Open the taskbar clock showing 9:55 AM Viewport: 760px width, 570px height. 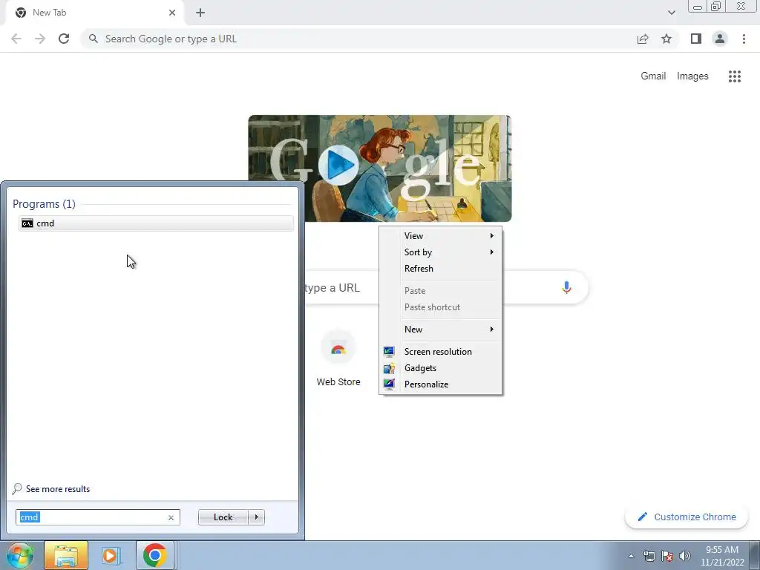[722, 556]
